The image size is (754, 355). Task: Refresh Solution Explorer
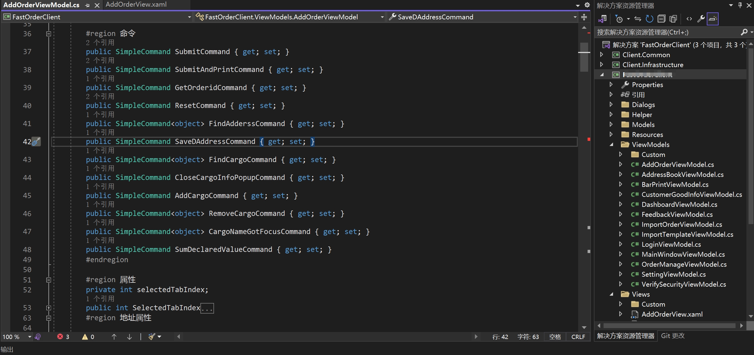point(649,19)
